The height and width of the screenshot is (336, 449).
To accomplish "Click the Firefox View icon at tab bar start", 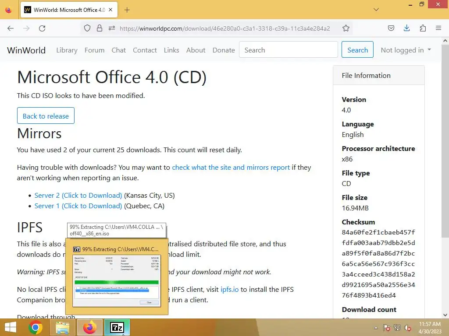I will 9,10.
